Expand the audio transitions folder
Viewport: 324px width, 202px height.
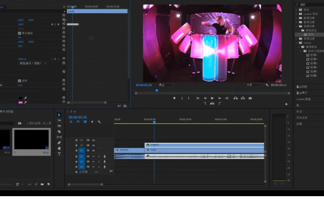[296, 22]
